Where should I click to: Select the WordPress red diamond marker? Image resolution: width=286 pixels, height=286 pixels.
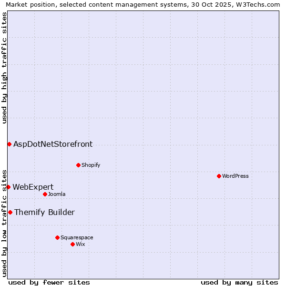[x=219, y=176]
